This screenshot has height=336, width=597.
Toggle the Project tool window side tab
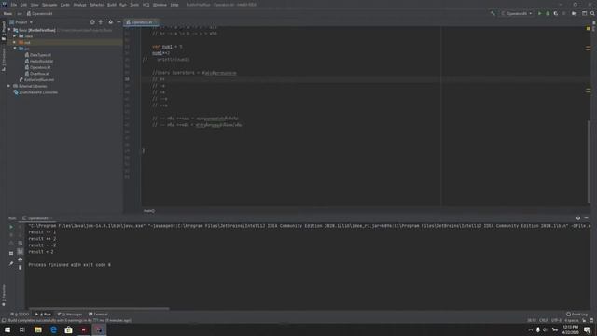[4, 31]
